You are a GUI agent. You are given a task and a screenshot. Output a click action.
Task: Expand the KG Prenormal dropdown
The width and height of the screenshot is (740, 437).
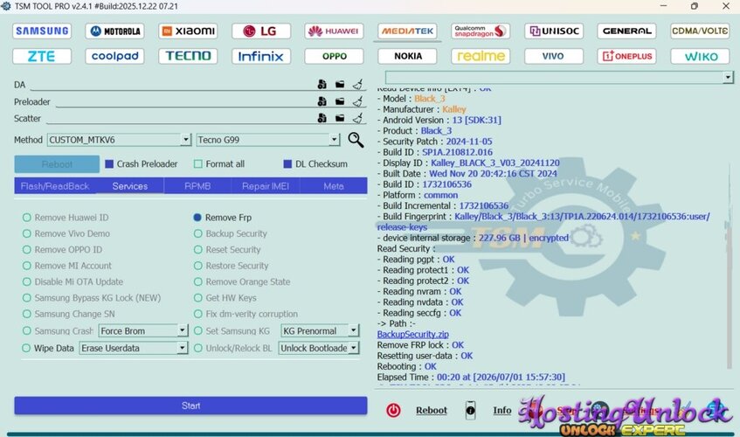pos(354,331)
